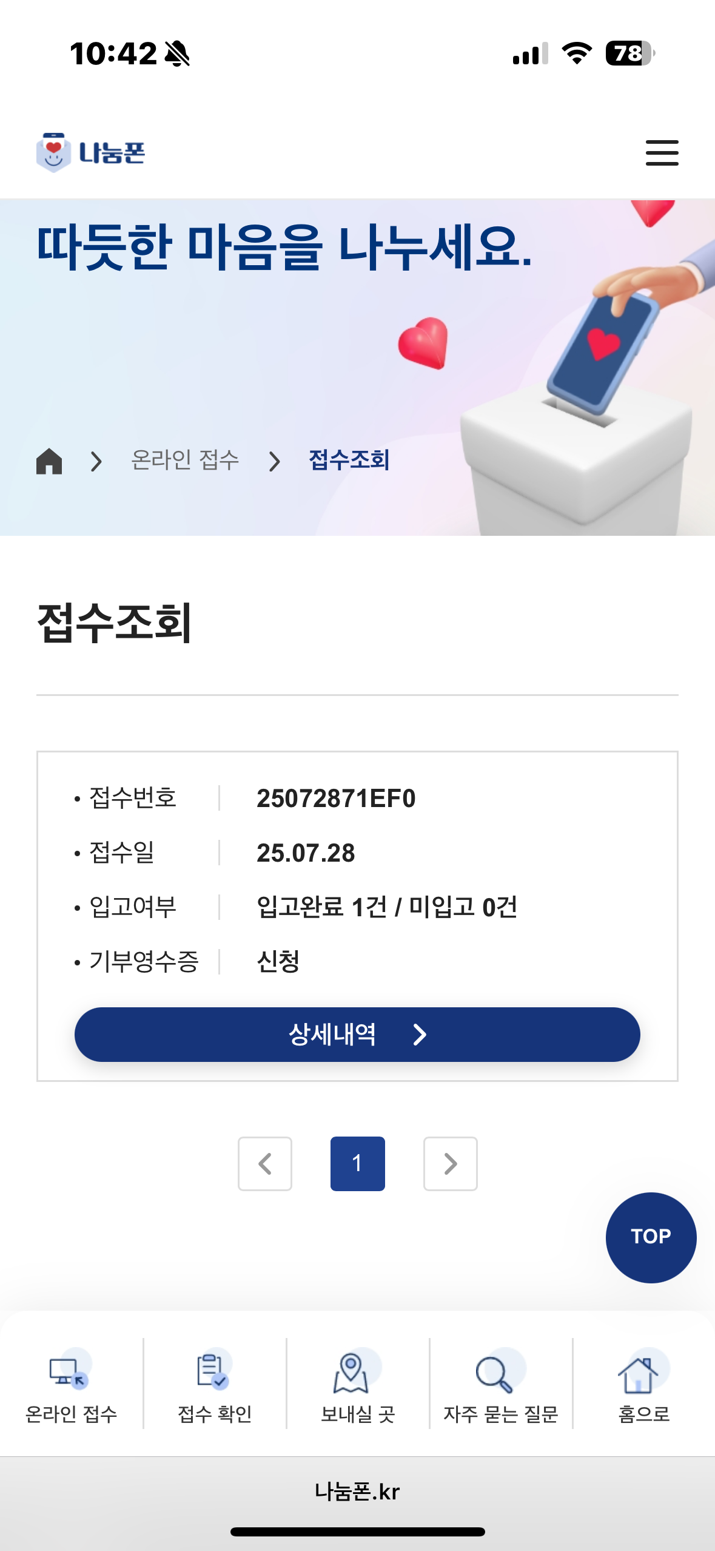Tap the battery indicator in status bar
The height and width of the screenshot is (1551, 715).
[x=629, y=53]
